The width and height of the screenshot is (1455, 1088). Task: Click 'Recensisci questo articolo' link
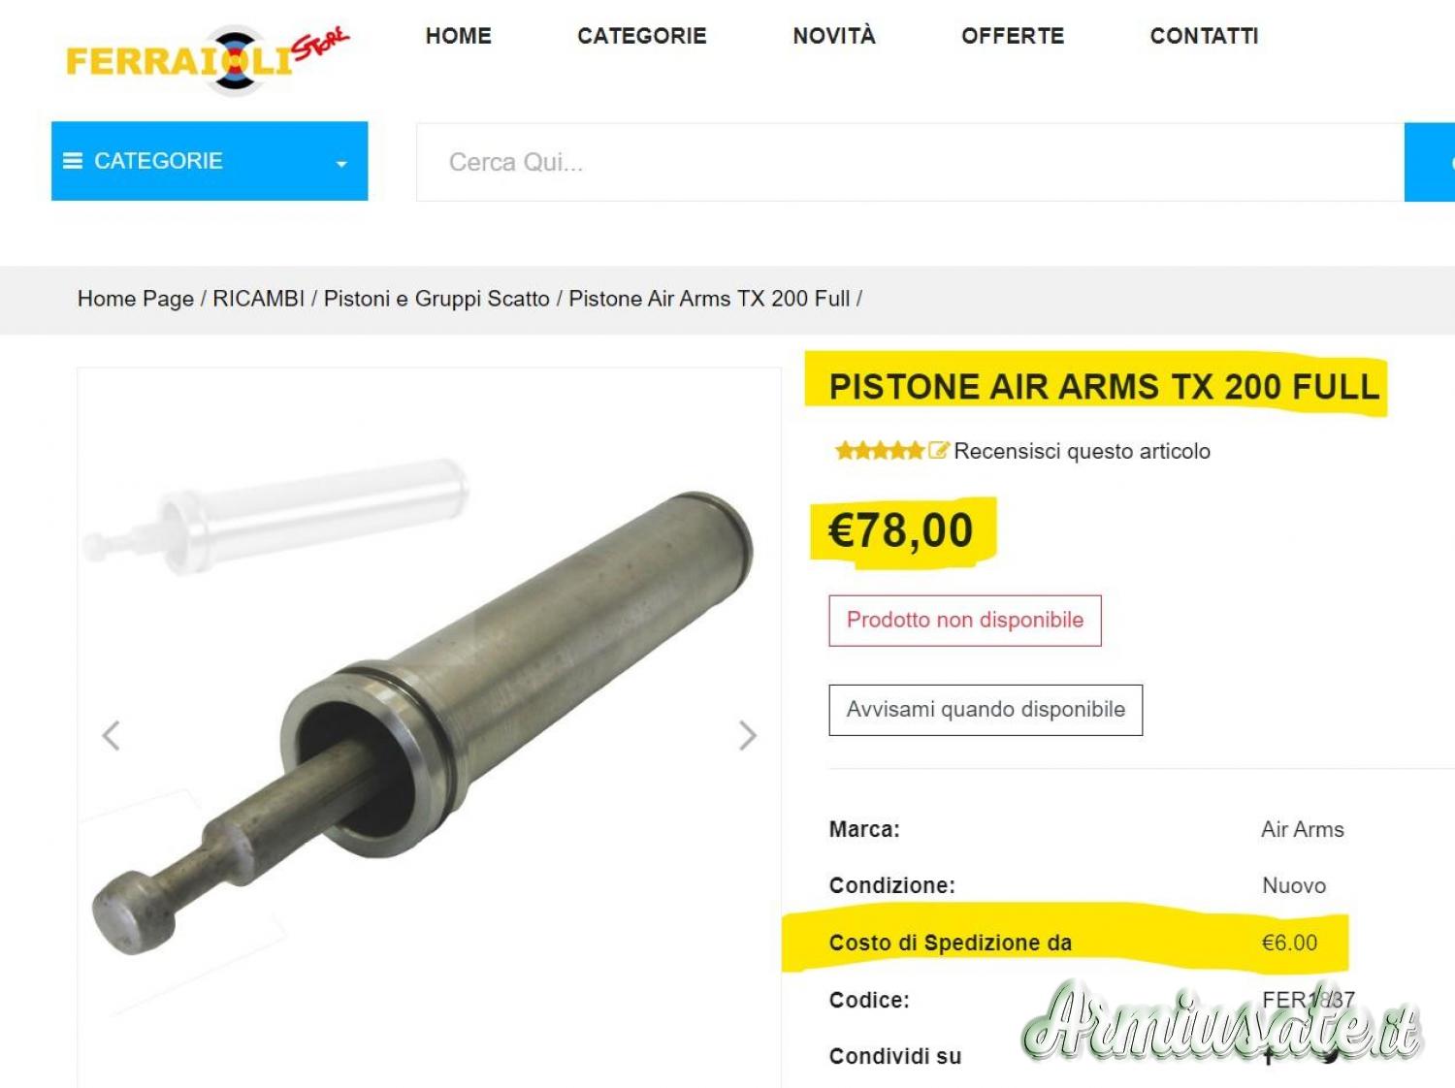[1082, 451]
